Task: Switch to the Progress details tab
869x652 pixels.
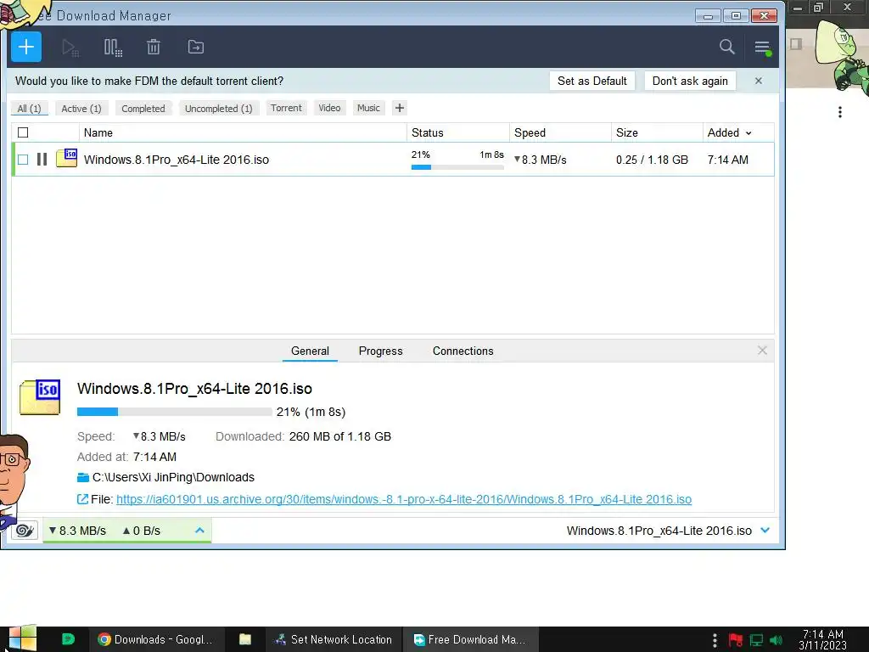Action: click(x=381, y=351)
